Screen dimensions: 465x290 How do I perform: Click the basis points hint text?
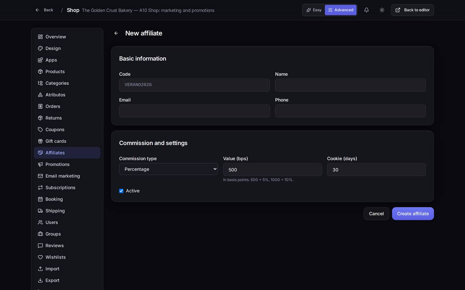pos(258,180)
